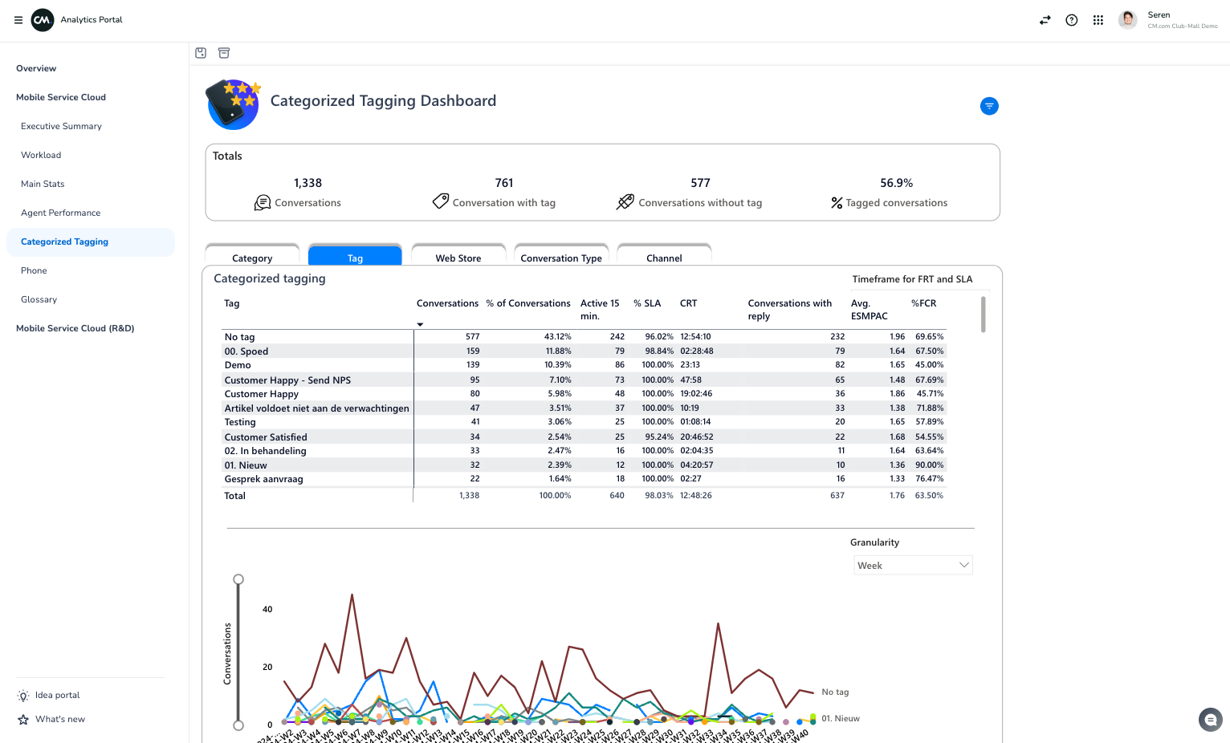Screen dimensions: 1230x743
Task: Expand the Granularity Week dropdown
Action: pos(913,566)
